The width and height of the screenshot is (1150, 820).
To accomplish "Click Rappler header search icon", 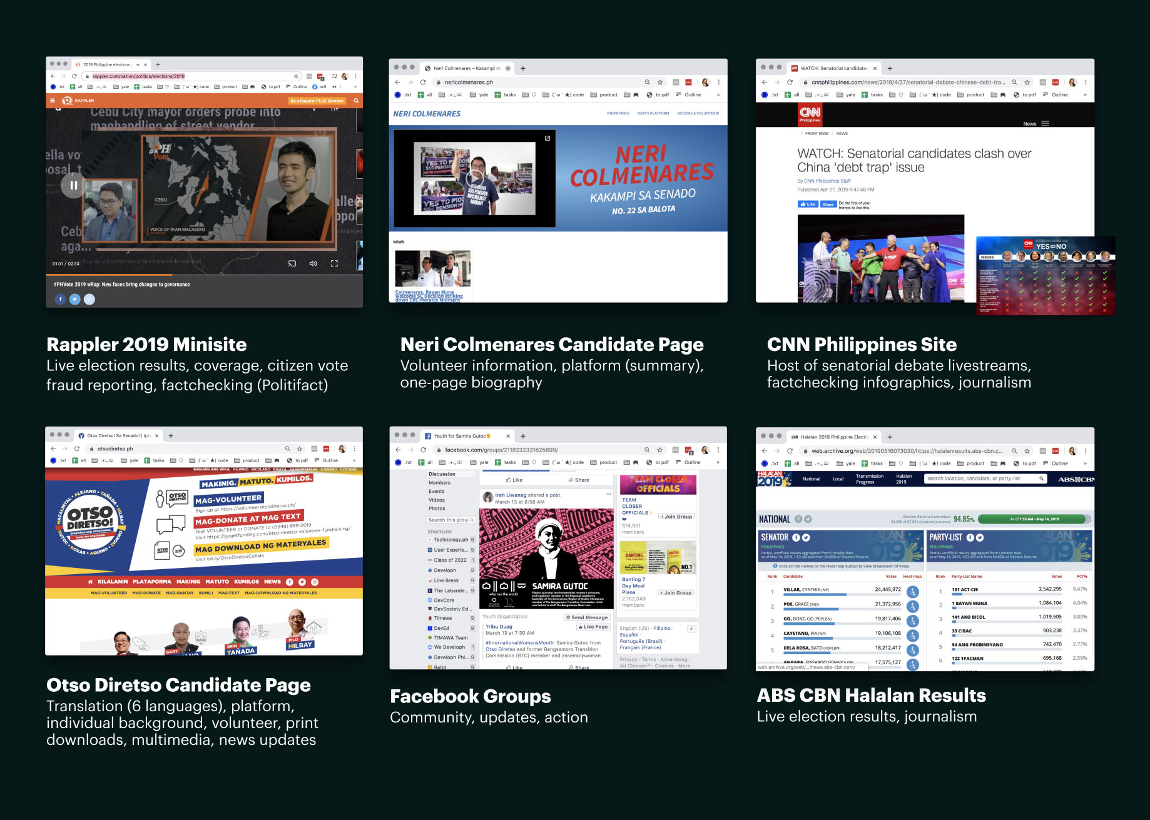I will 356,101.
